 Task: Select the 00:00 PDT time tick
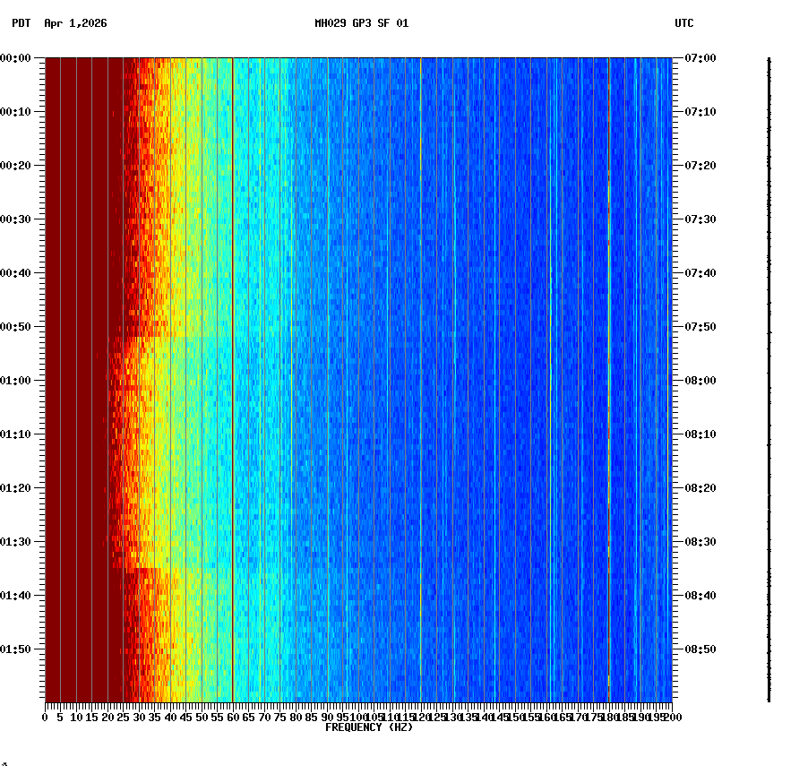click(16, 58)
